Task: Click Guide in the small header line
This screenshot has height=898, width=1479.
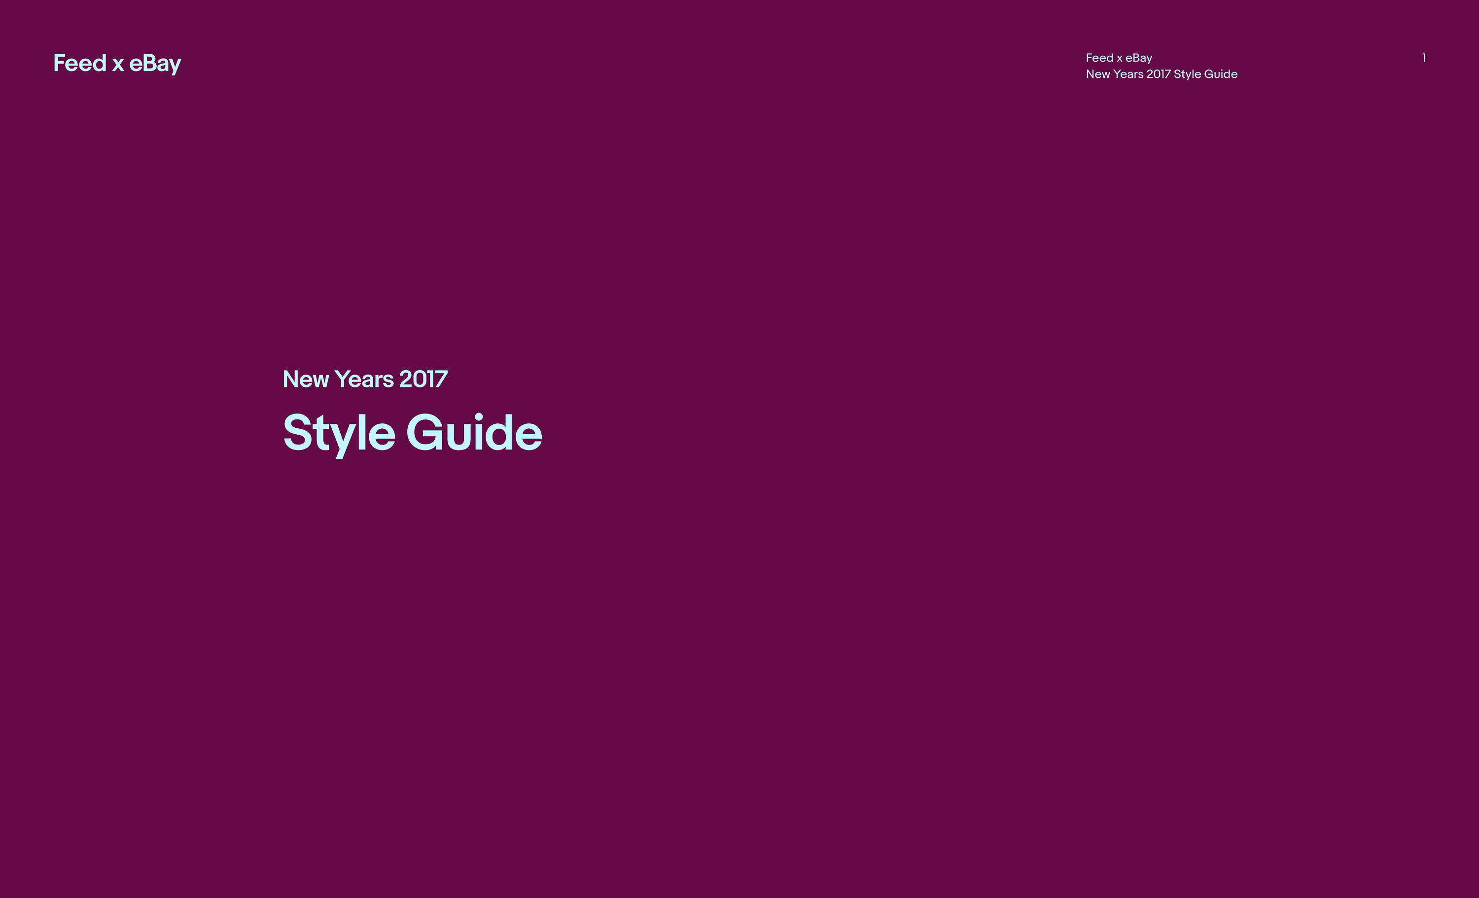Action: click(1221, 74)
